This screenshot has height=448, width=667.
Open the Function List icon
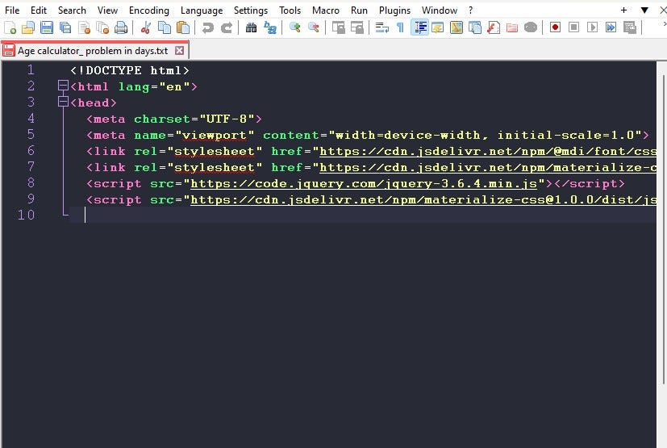(494, 27)
